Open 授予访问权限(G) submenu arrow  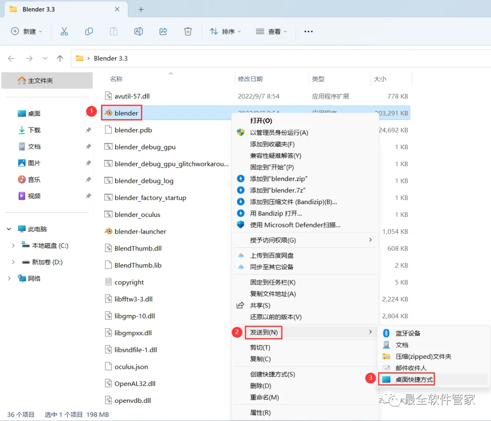[371, 240]
